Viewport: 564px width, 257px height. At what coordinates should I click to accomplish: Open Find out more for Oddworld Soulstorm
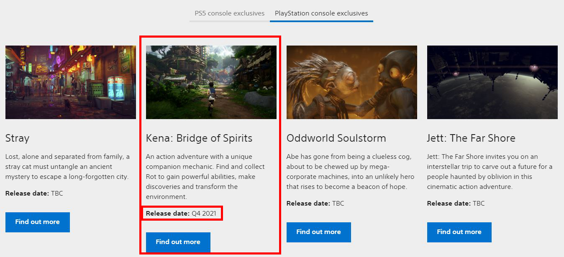pyautogui.click(x=318, y=232)
